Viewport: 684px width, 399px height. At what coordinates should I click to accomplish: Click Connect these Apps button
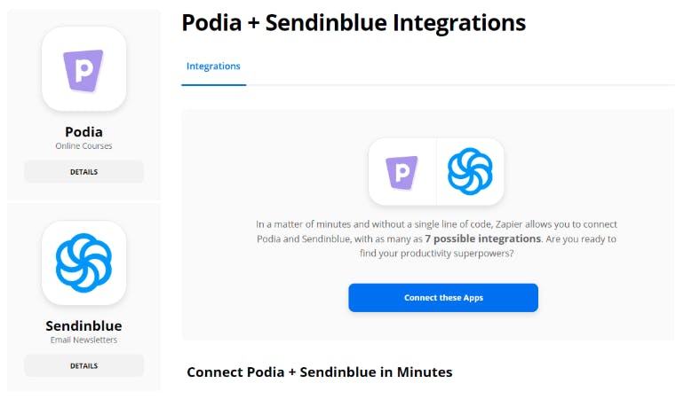coord(443,298)
